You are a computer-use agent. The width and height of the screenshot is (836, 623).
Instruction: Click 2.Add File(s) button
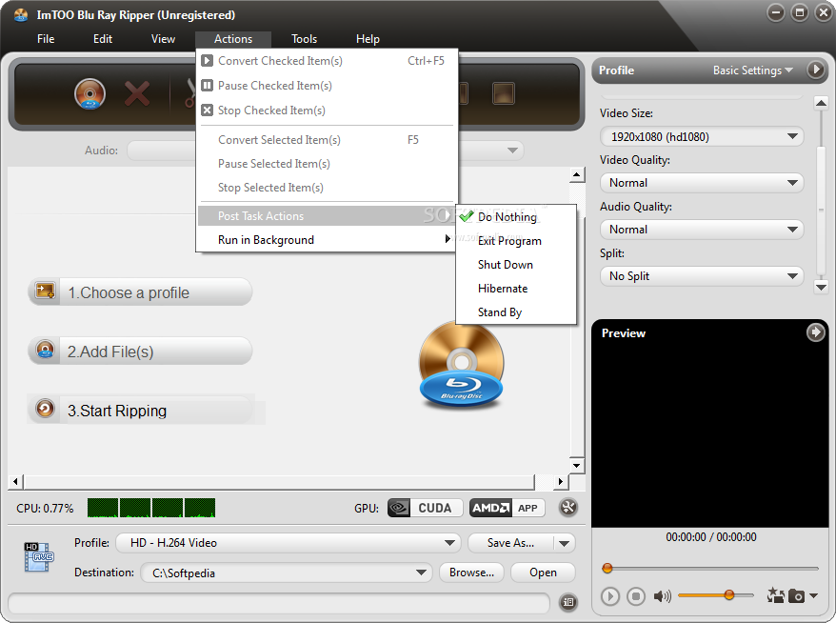(x=140, y=351)
